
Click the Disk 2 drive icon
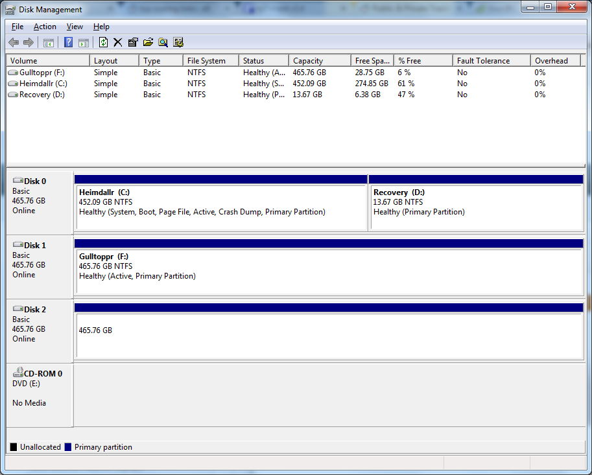[18, 308]
